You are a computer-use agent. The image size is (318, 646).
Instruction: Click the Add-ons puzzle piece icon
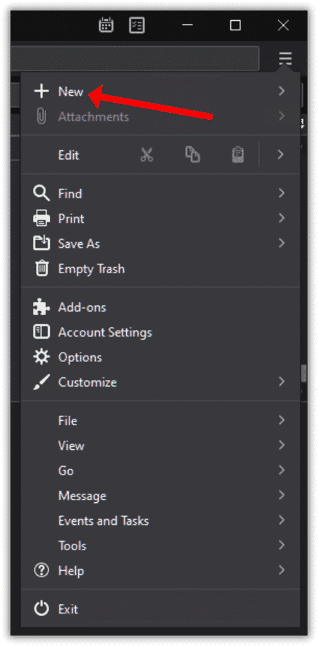(41, 307)
